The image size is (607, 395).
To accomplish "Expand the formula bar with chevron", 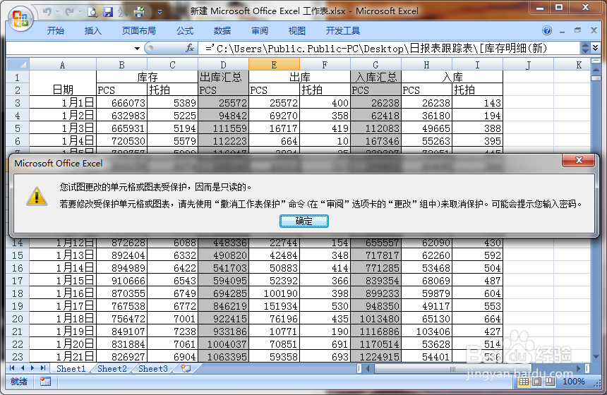I will tap(596, 48).
